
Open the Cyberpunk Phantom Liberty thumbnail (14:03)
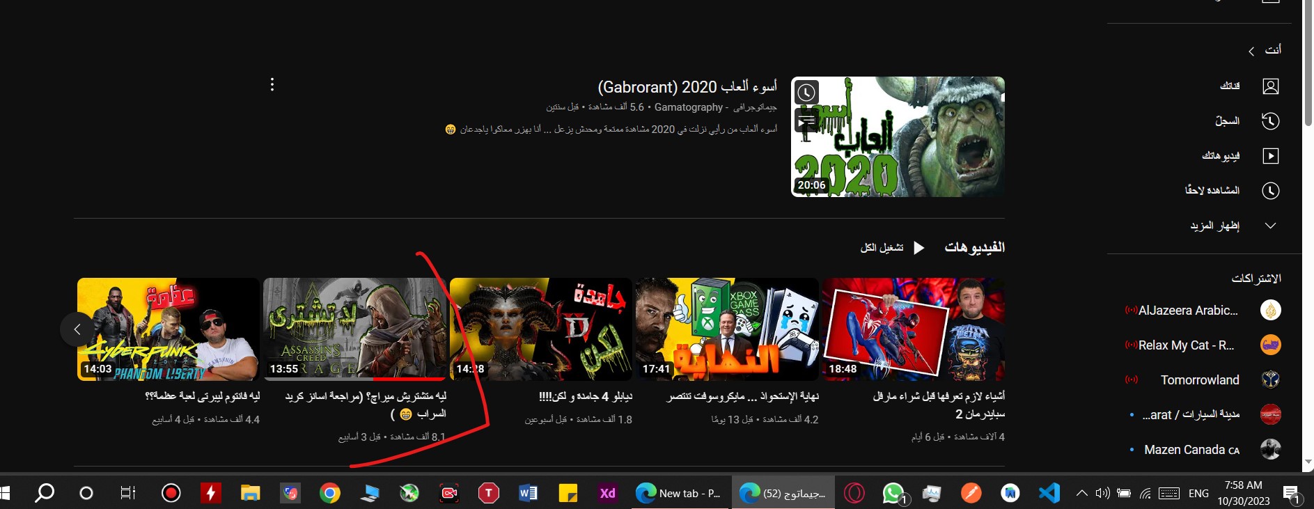point(169,329)
